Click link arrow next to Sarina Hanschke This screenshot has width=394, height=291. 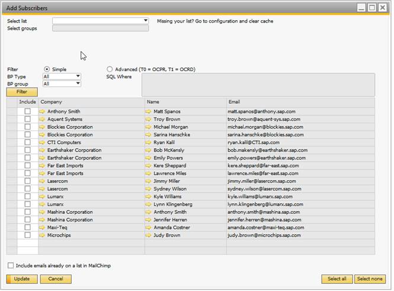coord(149,135)
